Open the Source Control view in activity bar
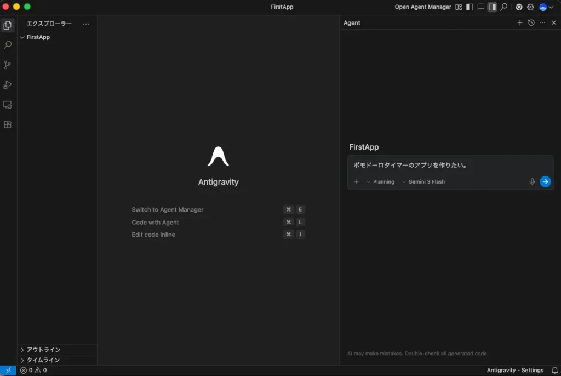The width and height of the screenshot is (561, 376). click(x=8, y=65)
